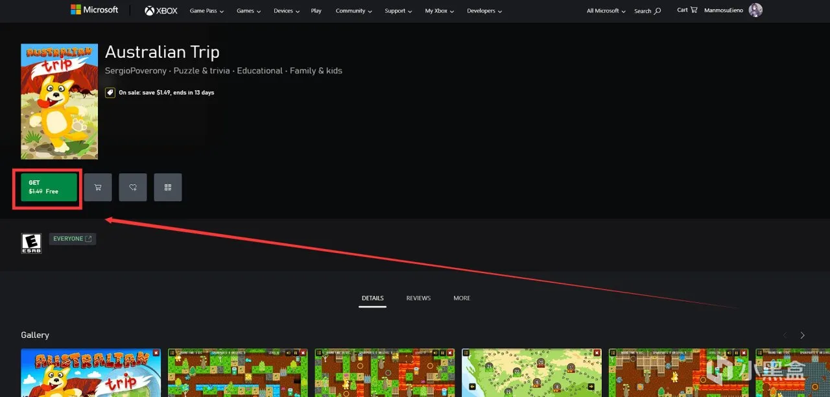
Task: Open the SergioPoverony publisher link
Action: pos(136,71)
